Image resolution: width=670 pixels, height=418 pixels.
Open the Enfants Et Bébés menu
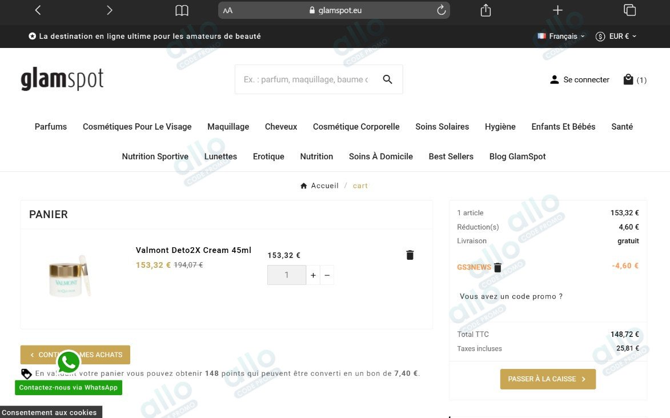click(563, 127)
